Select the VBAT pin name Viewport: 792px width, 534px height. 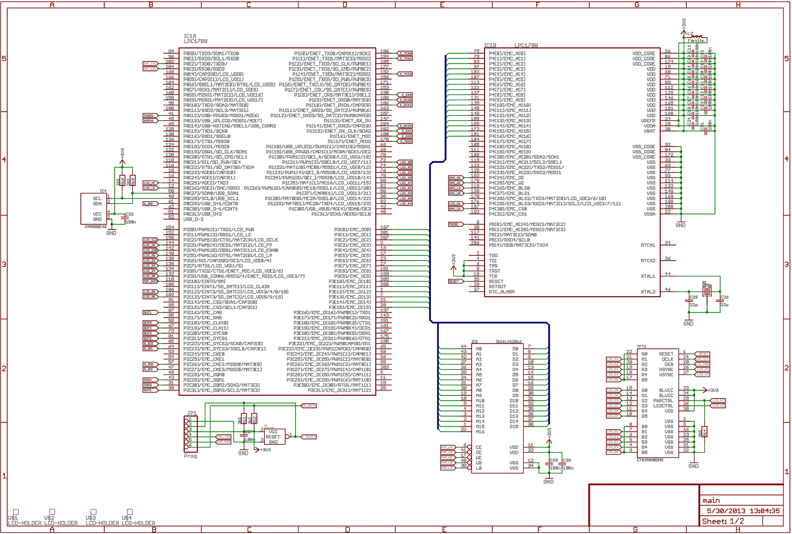[x=650, y=131]
